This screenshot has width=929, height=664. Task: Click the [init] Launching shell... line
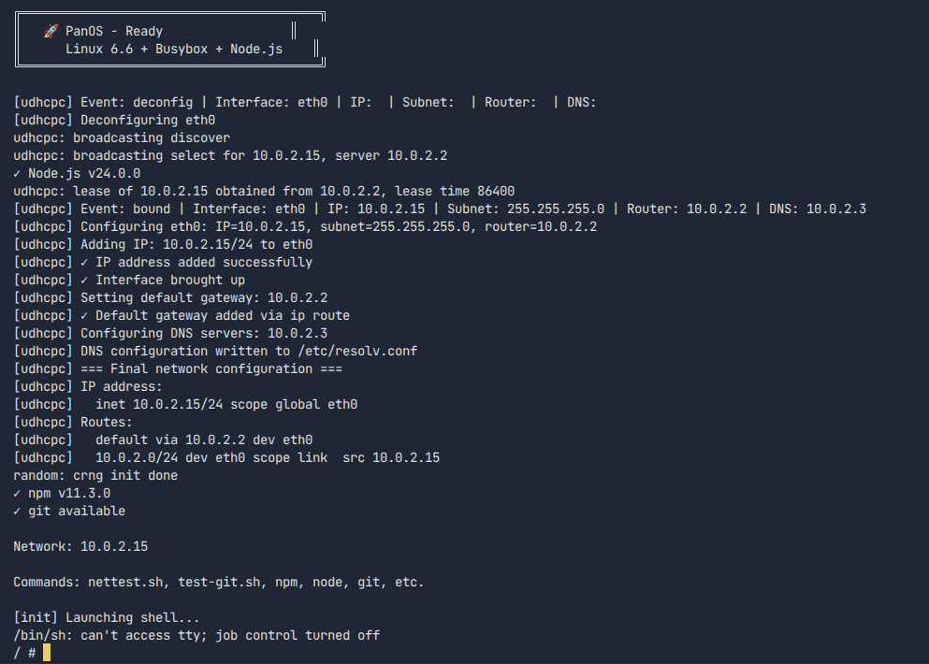107,617
